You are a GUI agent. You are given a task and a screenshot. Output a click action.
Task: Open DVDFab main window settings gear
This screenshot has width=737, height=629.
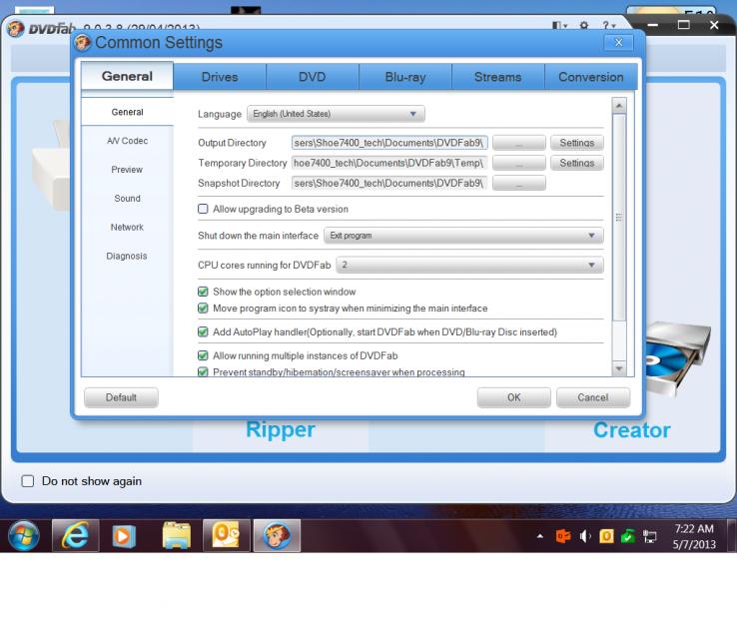(x=584, y=25)
